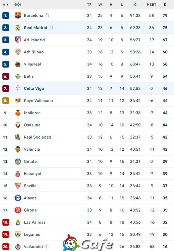Open the Celta Vigo team link
The width and height of the screenshot is (174, 251).
[34, 89]
